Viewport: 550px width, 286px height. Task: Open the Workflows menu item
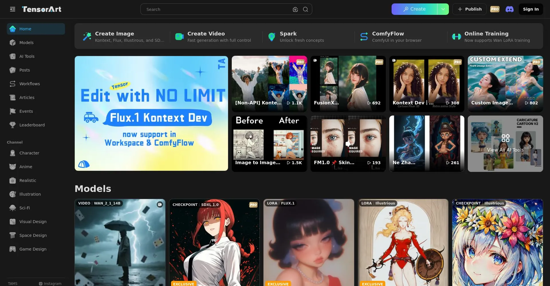coord(36,84)
